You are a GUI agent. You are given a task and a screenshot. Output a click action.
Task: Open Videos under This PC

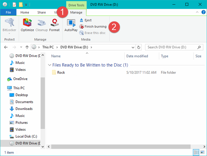(x=18, y=129)
